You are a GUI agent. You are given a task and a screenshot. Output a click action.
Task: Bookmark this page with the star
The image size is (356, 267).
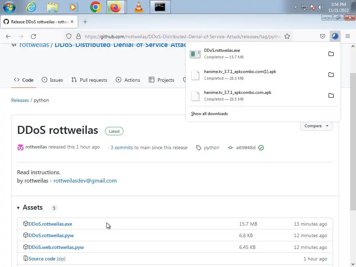click(287, 36)
